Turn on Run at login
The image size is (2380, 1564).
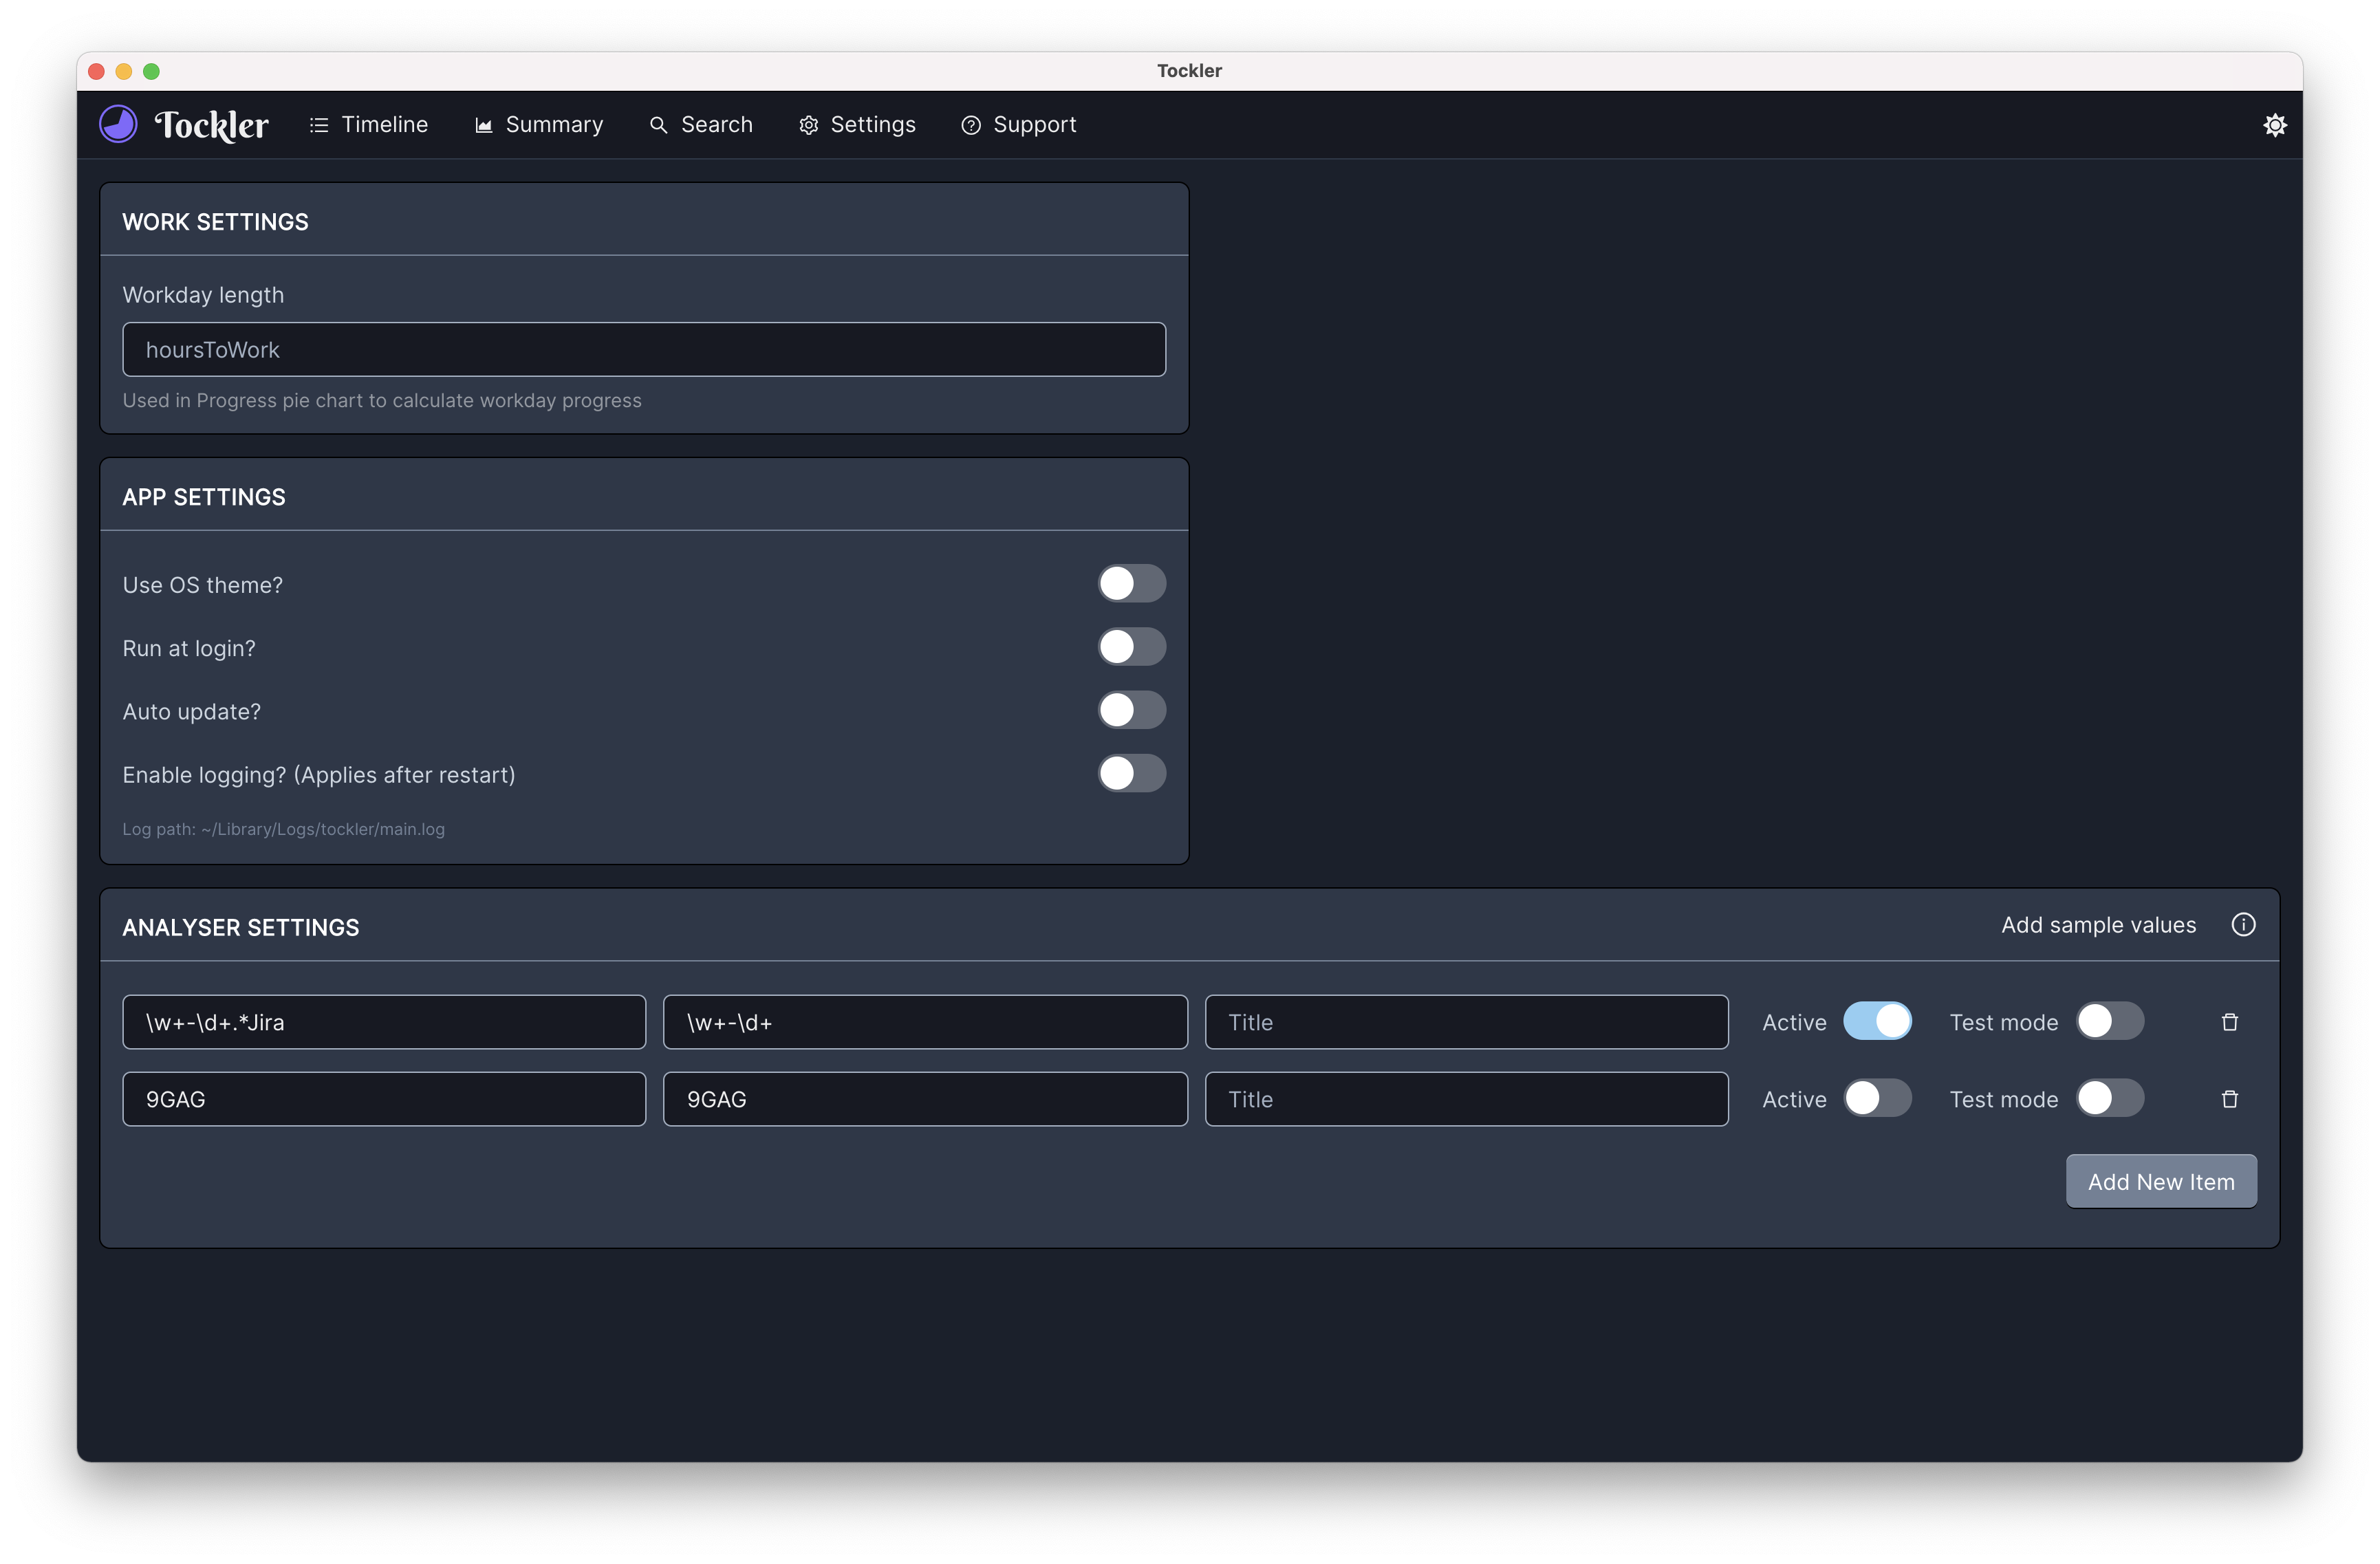pos(1131,647)
